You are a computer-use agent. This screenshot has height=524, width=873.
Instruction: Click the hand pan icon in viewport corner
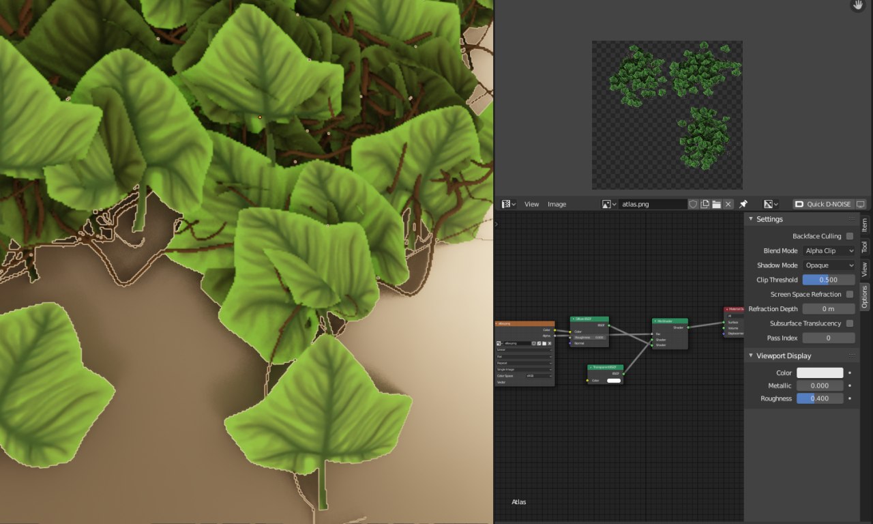click(x=857, y=5)
